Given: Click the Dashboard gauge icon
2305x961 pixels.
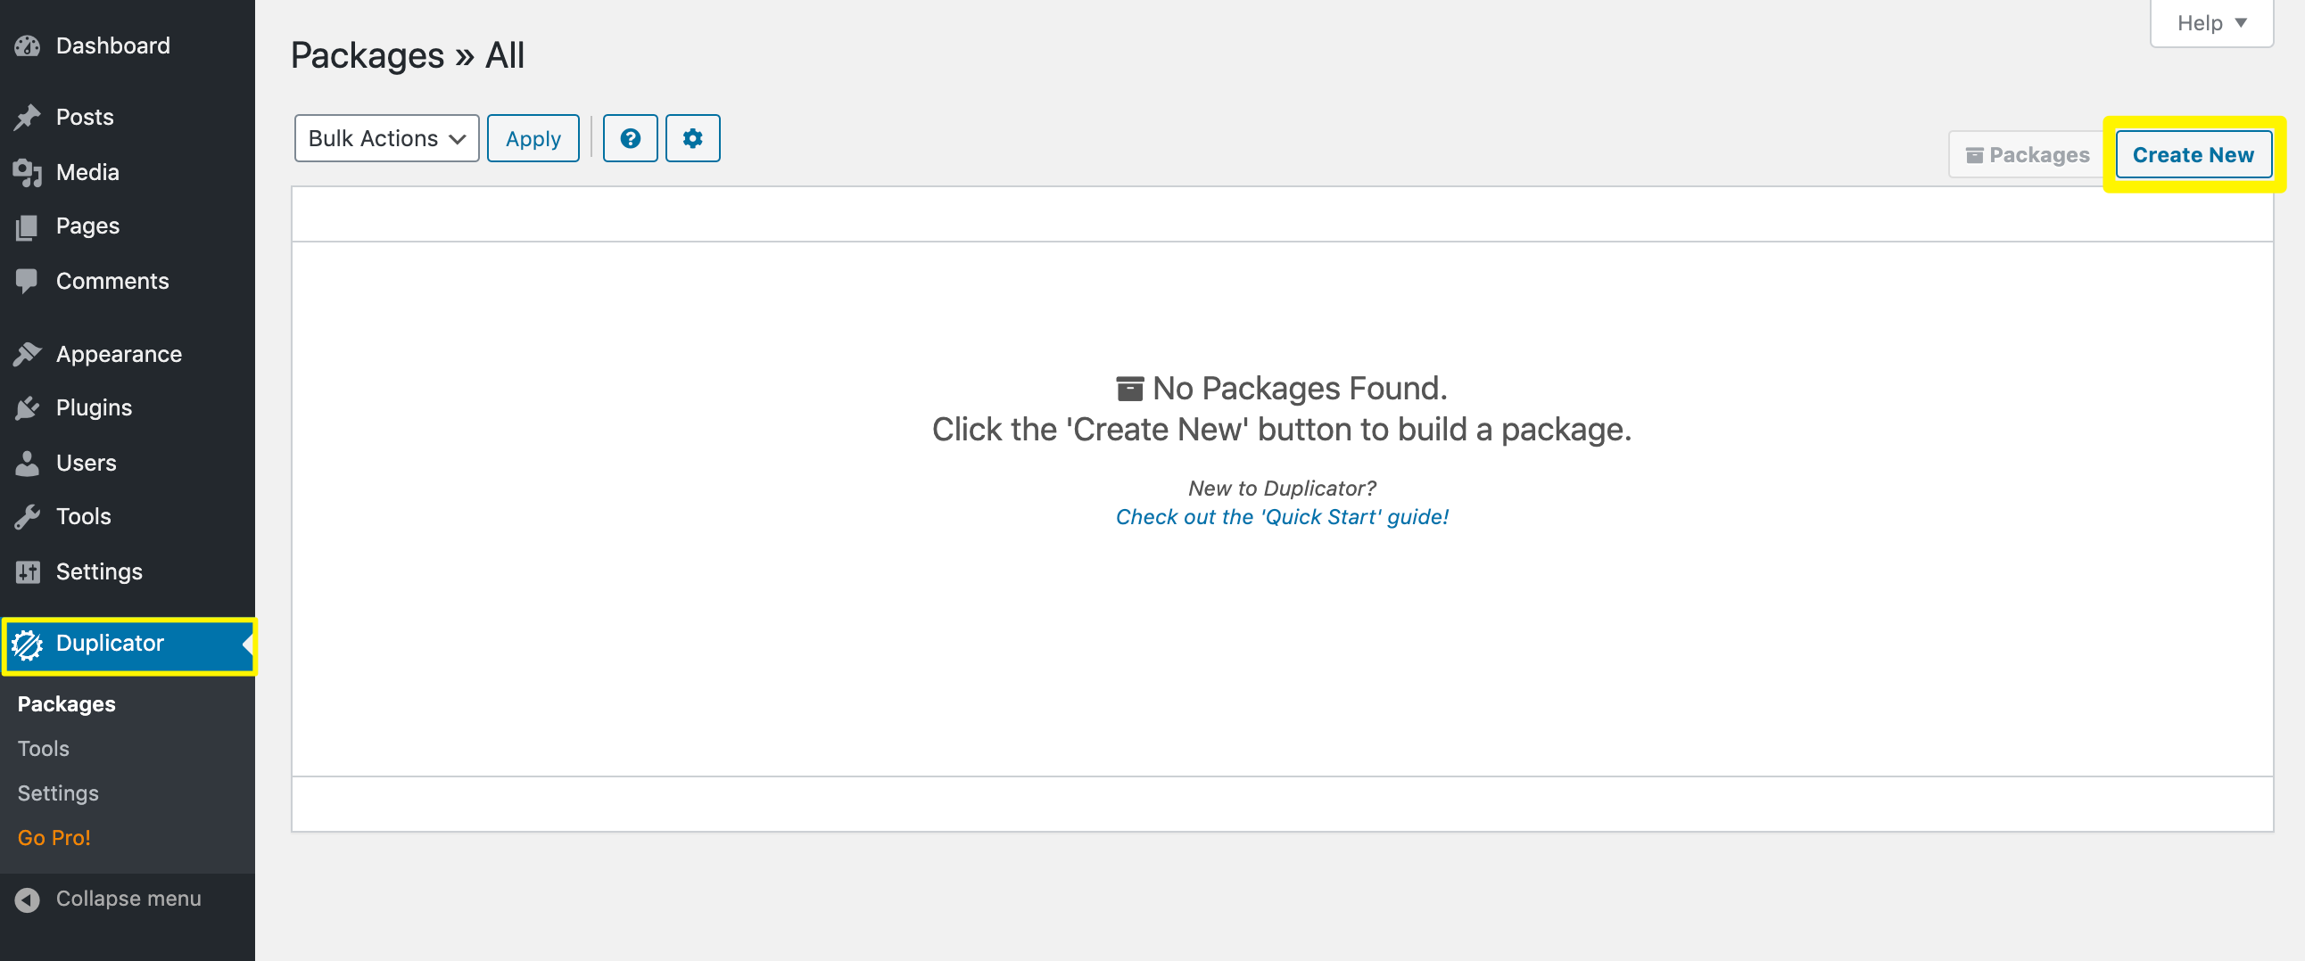Looking at the screenshot, I should click(28, 45).
